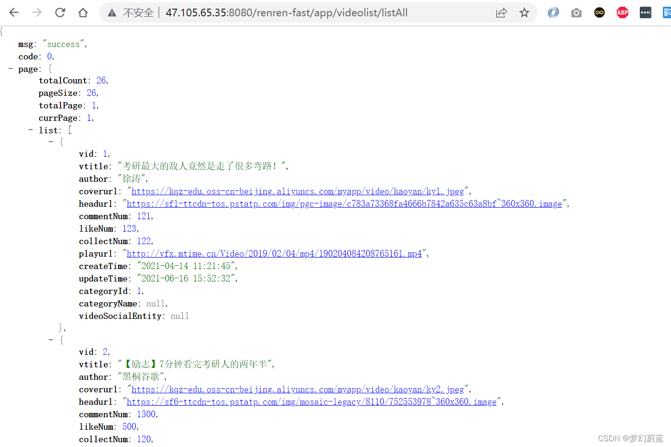Select the pageSize key

(58, 93)
